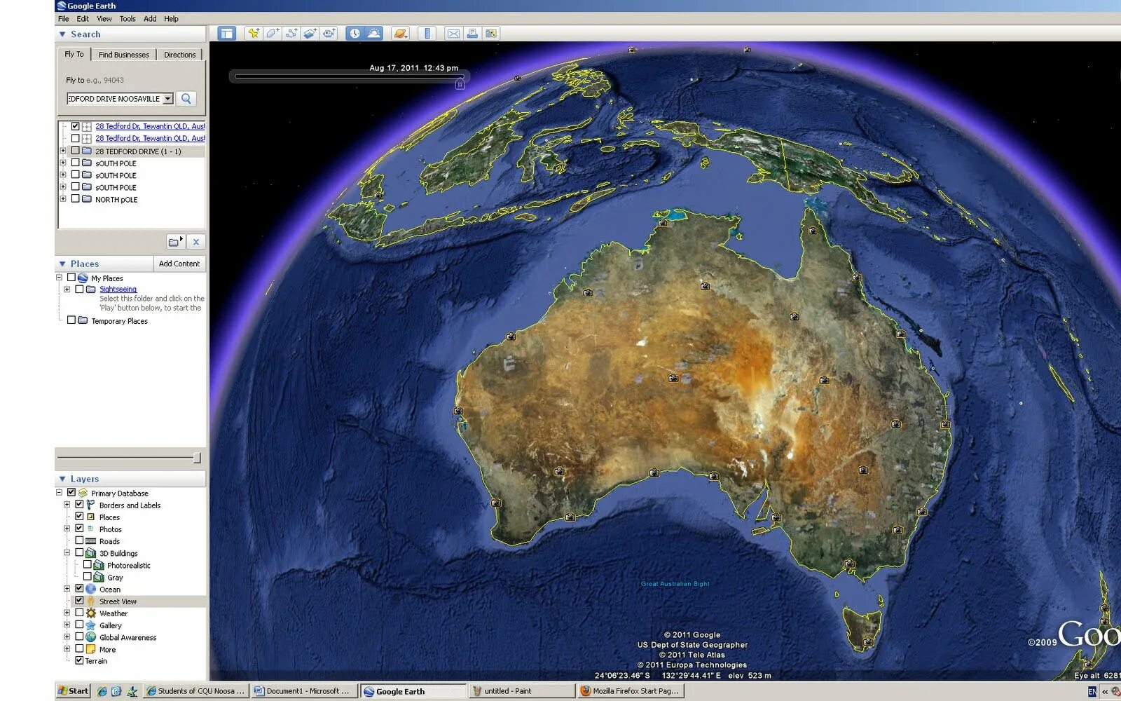Click the Add Polygon tool icon

pyautogui.click(x=273, y=34)
